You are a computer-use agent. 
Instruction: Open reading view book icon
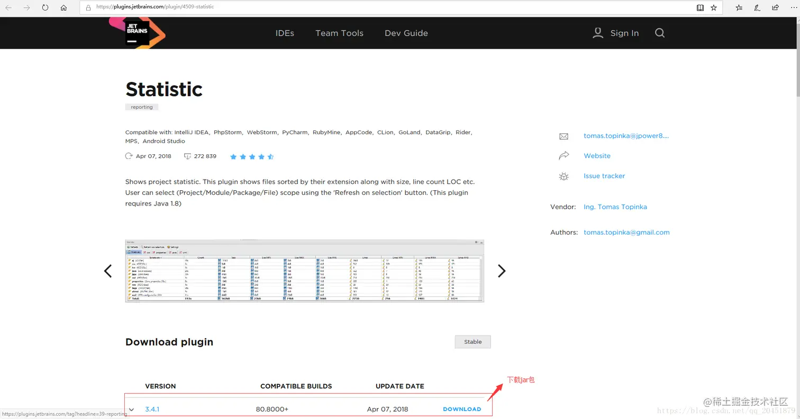(x=700, y=8)
